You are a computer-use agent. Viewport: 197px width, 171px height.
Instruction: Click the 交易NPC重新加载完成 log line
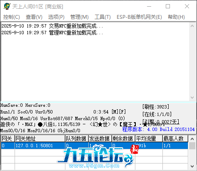52,26
